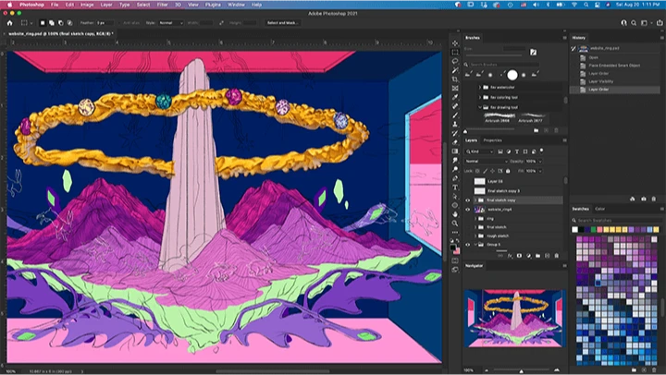Go to Photoshop Home screen icon
This screenshot has height=375, width=666.
(10, 23)
